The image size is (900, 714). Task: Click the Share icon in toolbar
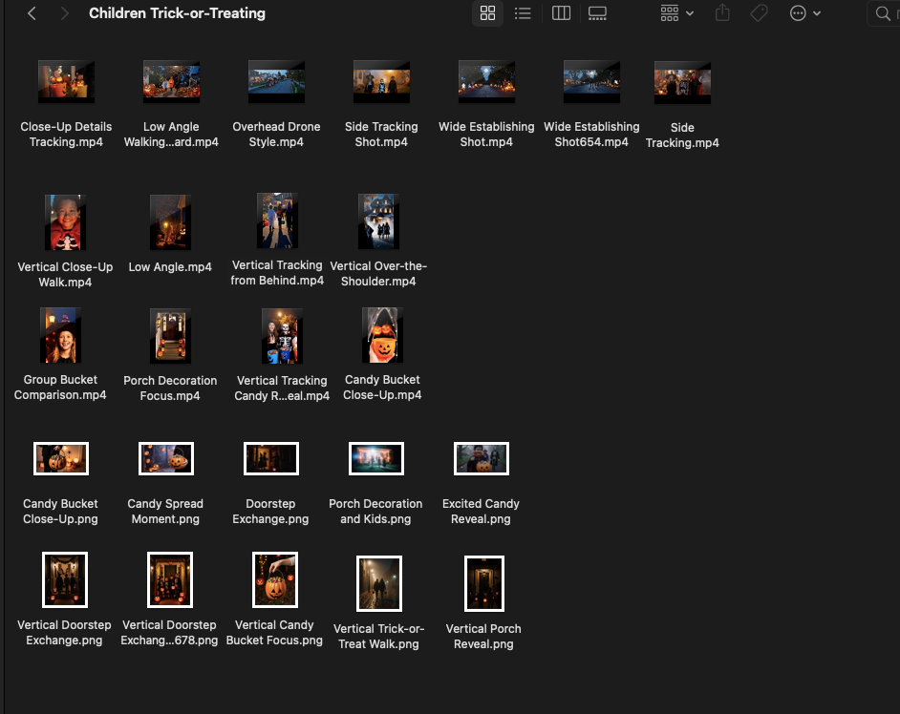point(722,13)
